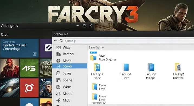Viewport: 194px width, 106px height.
Task: Open the soldier tile labeled '74'
Action: pyautogui.click(x=46, y=88)
